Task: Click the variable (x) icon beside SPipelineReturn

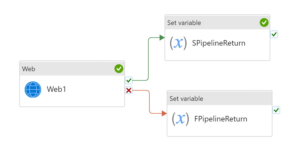Action: (x=178, y=43)
